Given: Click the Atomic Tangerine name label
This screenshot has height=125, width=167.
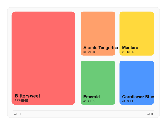Looking at the screenshot, I should click(100, 48).
